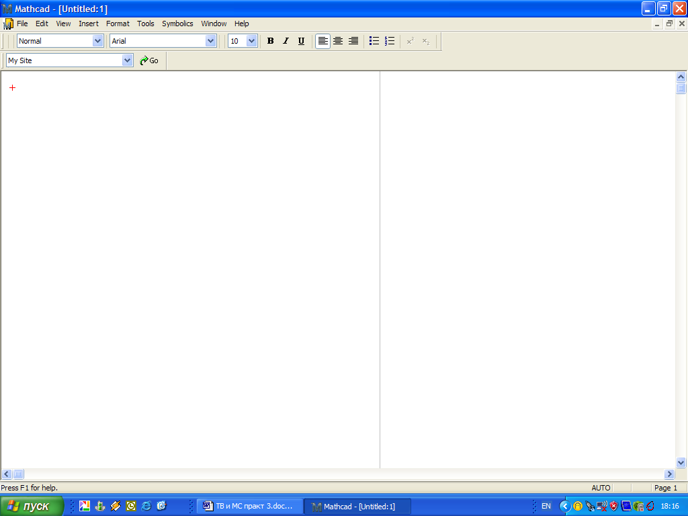The width and height of the screenshot is (688, 516).
Task: Close the Untitled:1 document window
Action: coord(681,24)
